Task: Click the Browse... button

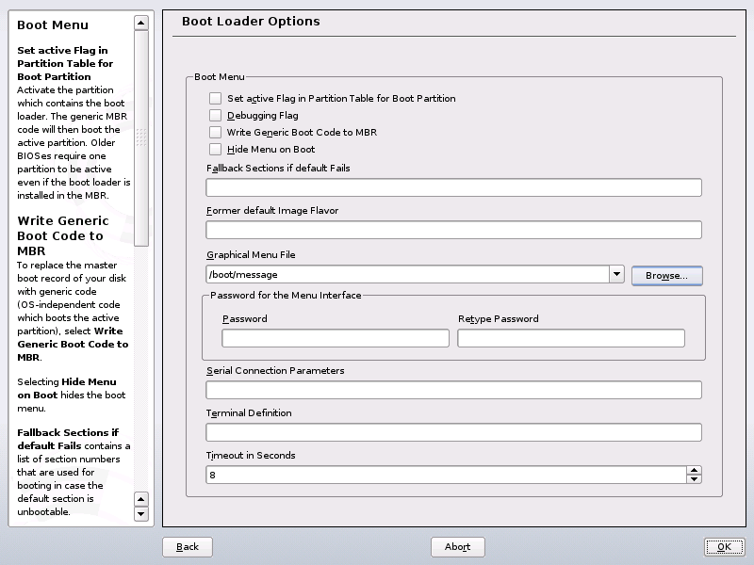Action: [666, 276]
